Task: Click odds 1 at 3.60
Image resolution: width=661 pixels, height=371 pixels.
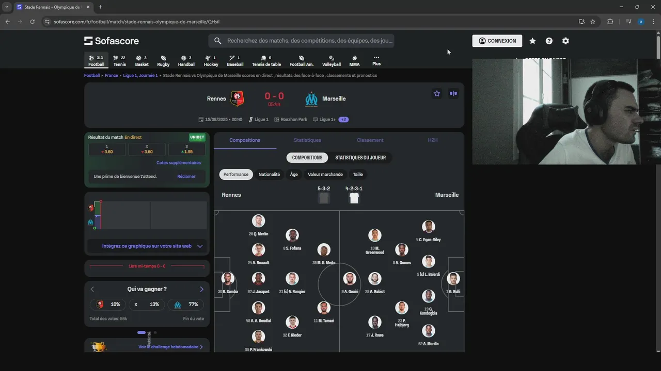Action: tap(107, 149)
